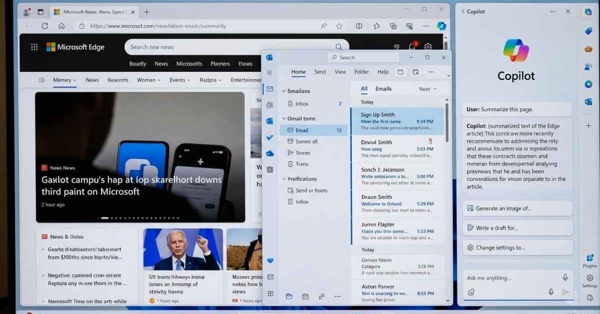Click the Outlook Search box
This screenshot has height=314, width=600.
pyautogui.click(x=363, y=57)
